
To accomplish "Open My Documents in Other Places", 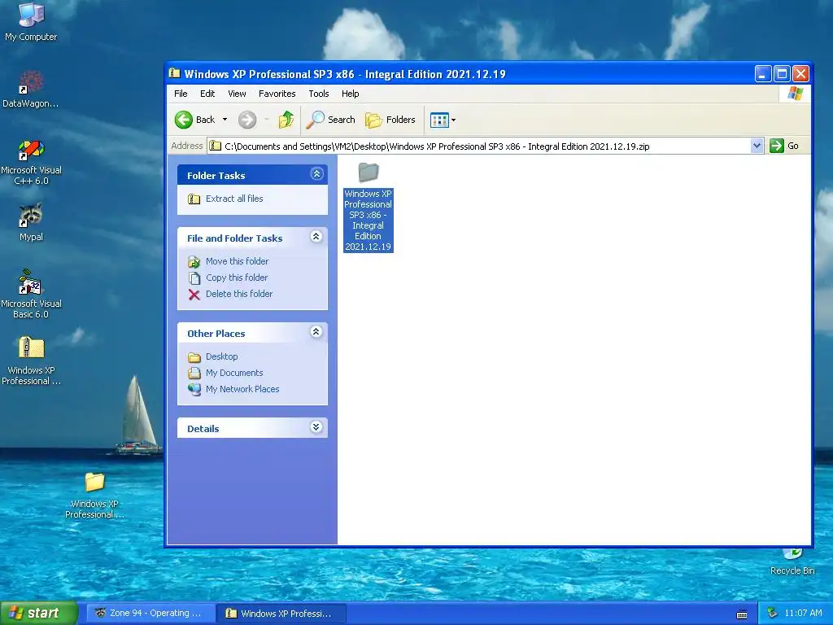I will point(234,373).
